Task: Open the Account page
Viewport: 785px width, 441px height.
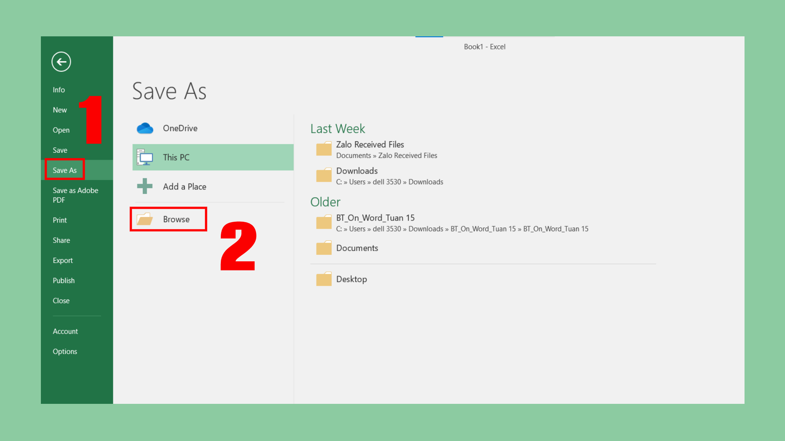Action: [65, 331]
